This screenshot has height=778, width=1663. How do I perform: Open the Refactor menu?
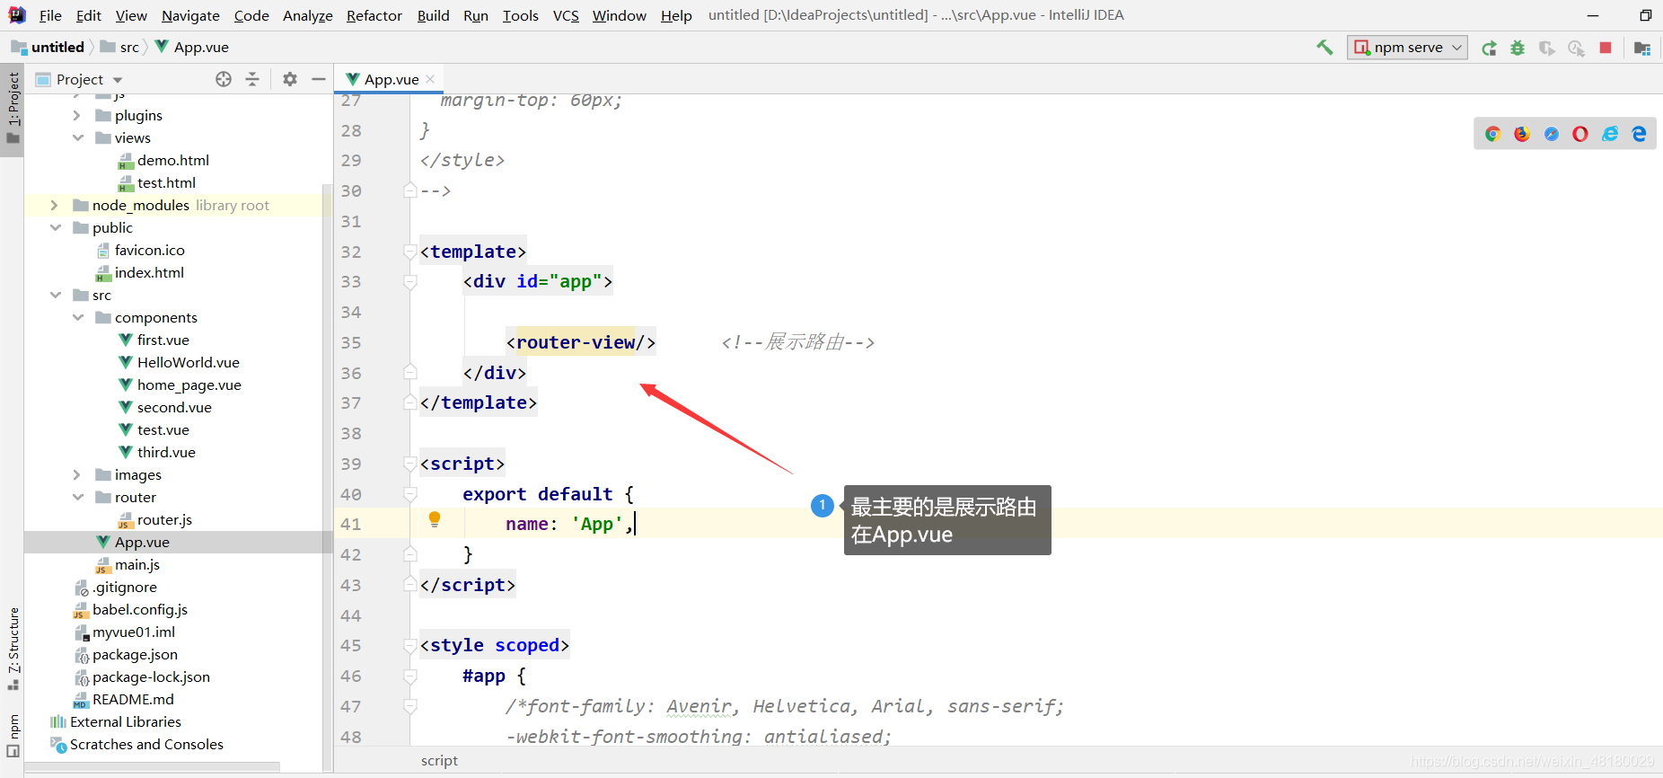point(374,15)
